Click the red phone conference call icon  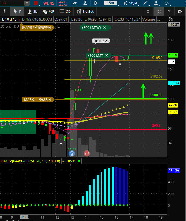click(87, 153)
